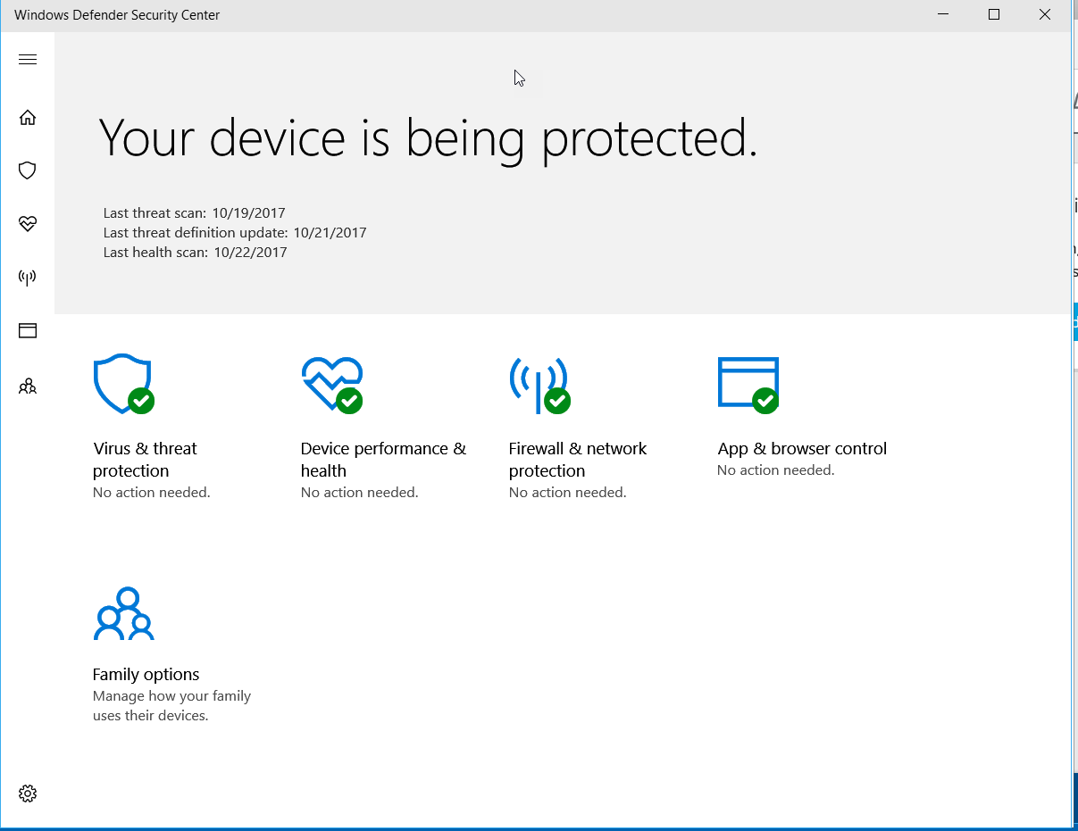
Task: Click the large Device performance heart icon
Action: (x=332, y=384)
